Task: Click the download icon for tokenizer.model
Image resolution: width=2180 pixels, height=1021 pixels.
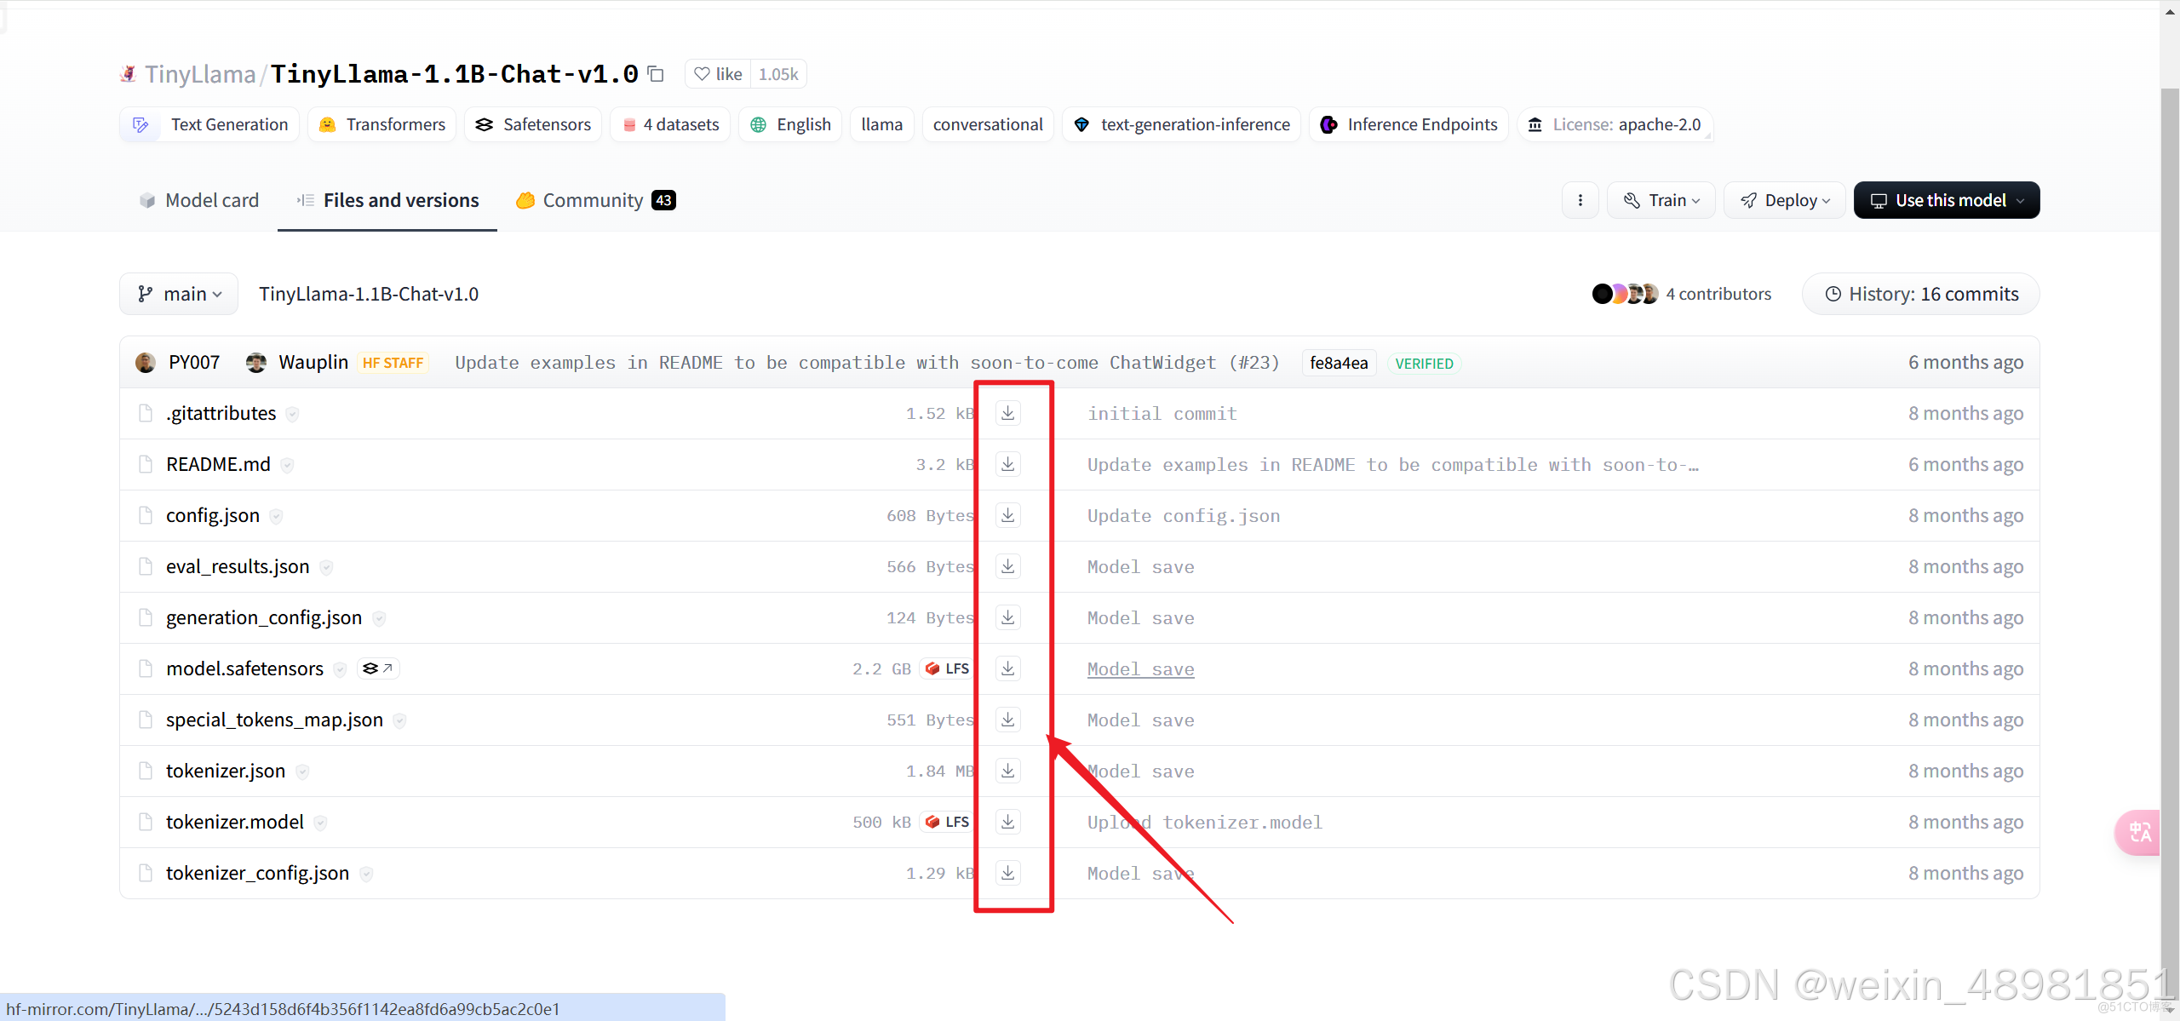Action: coord(1008,822)
